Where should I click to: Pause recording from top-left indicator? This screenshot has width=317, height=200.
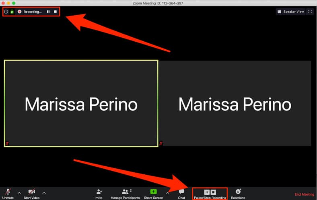coord(48,12)
